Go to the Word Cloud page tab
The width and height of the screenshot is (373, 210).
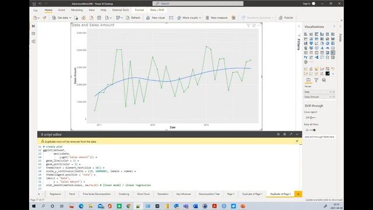pyautogui.click(x=143, y=194)
